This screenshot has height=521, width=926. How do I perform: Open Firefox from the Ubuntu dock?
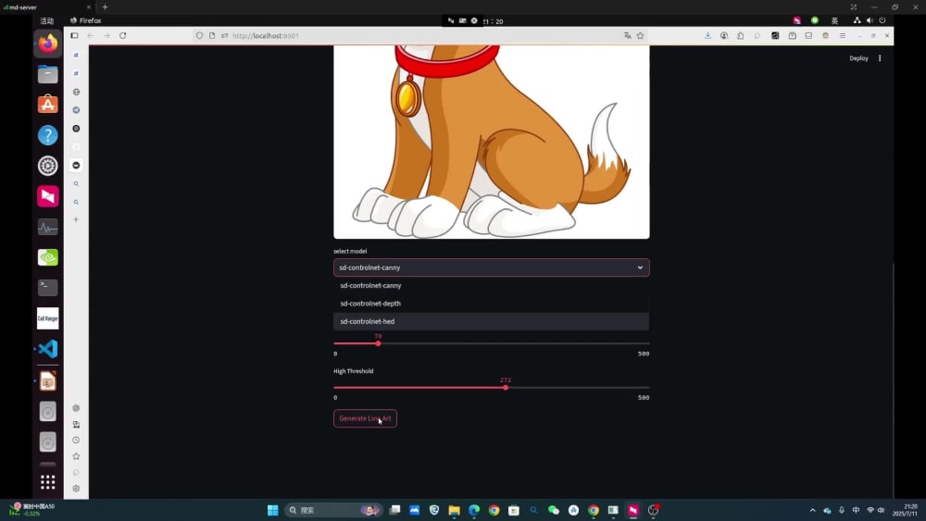coord(48,43)
